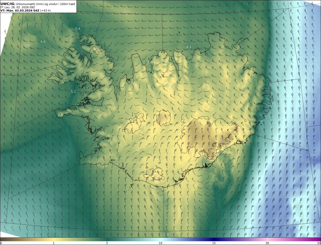Screen dimensions: 321x245
Task: Click the colorbar tick label 50
Action: click(319, 243)
